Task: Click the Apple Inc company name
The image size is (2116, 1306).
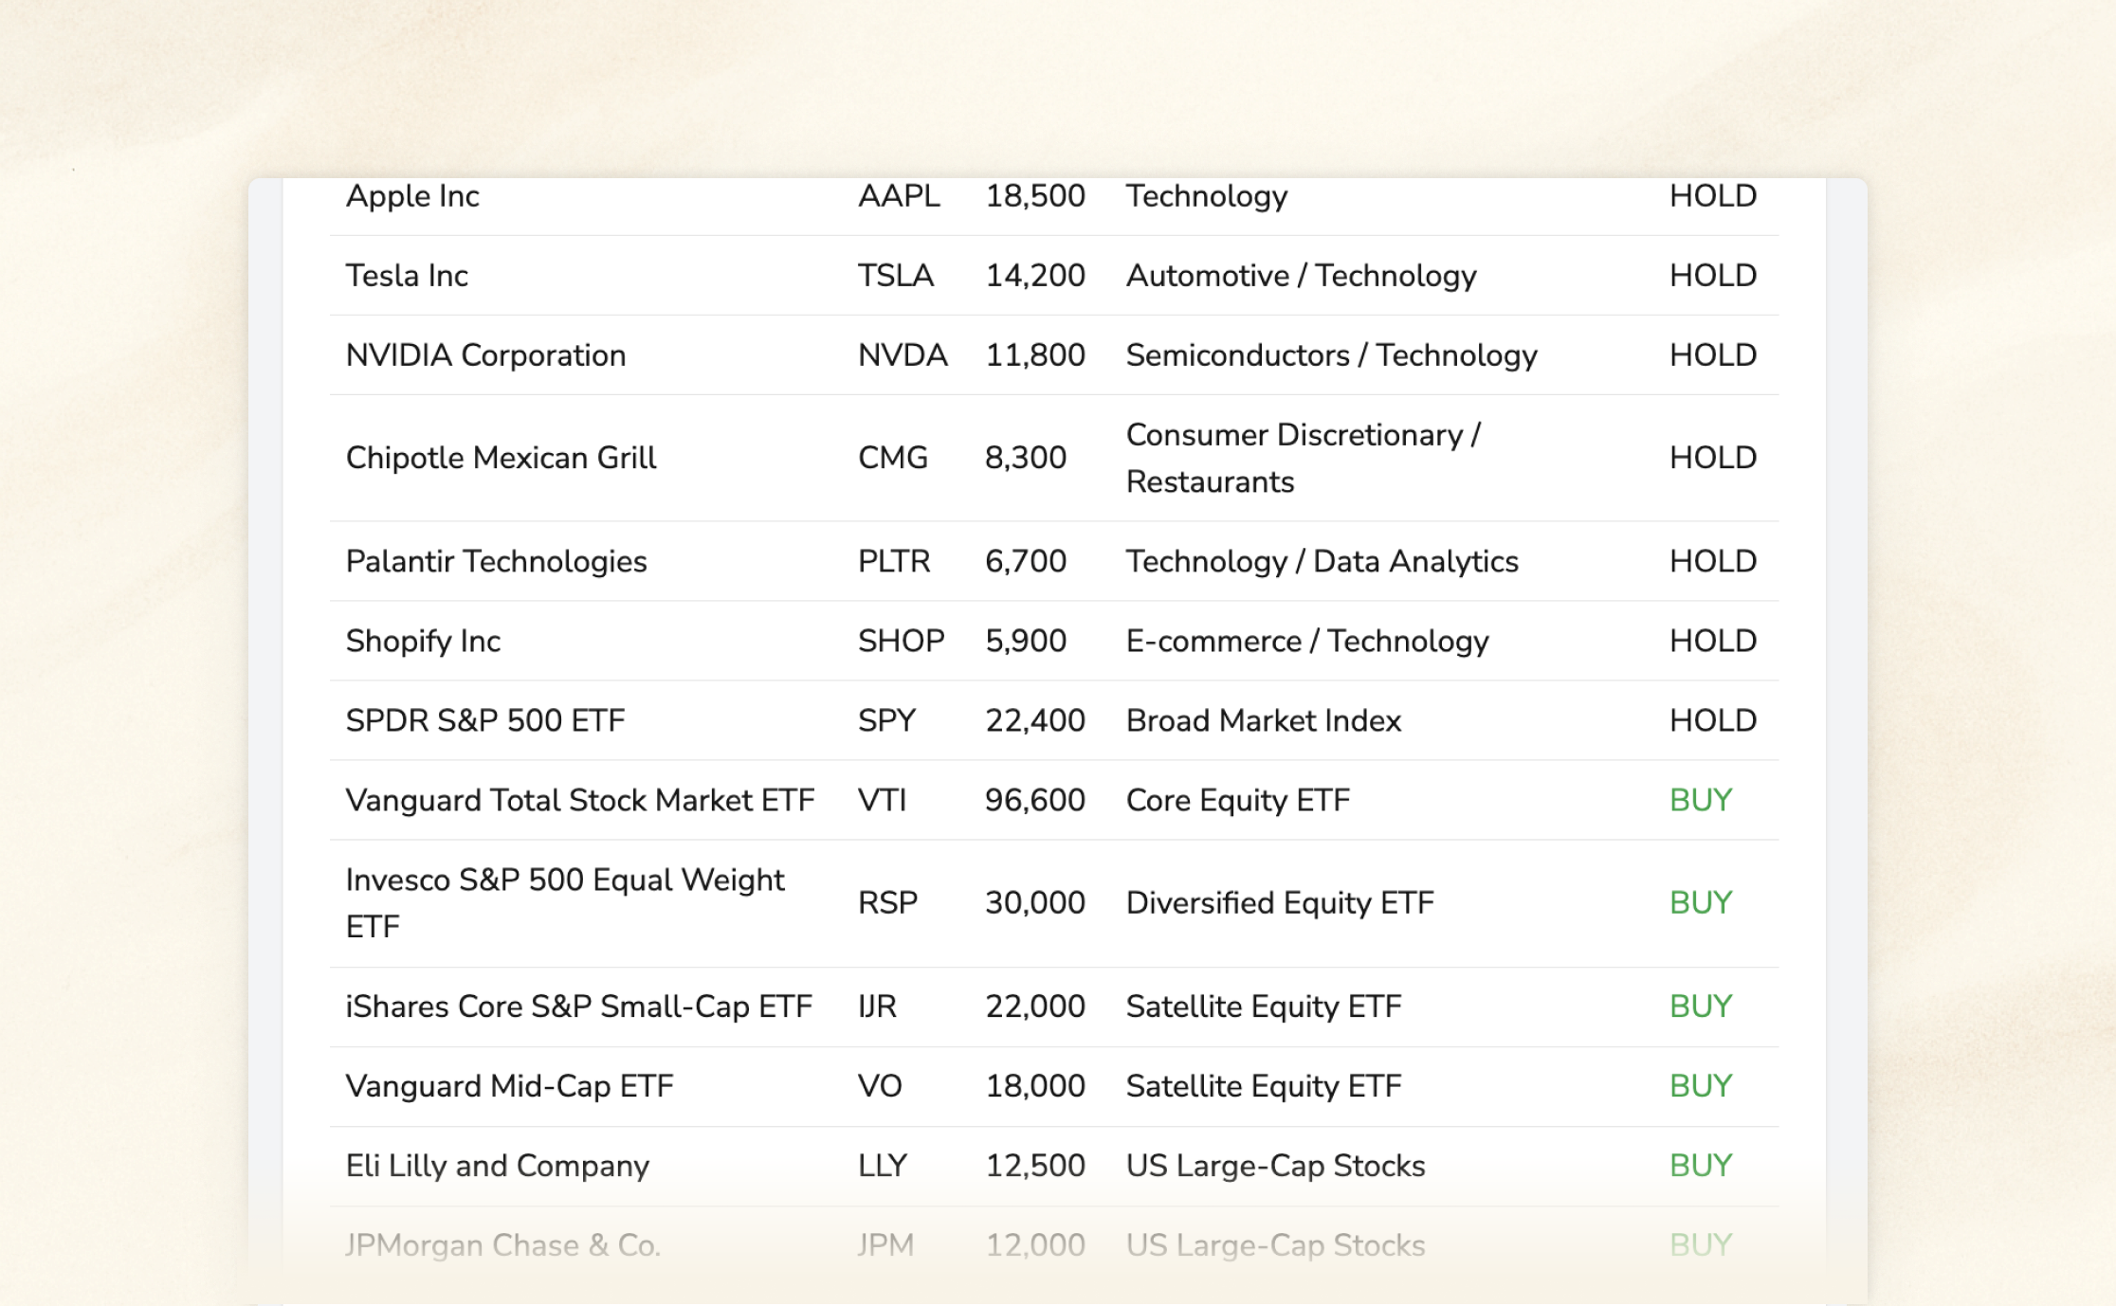Action: click(412, 196)
